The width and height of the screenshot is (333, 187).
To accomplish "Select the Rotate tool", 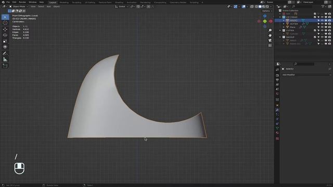I will pos(5,35).
